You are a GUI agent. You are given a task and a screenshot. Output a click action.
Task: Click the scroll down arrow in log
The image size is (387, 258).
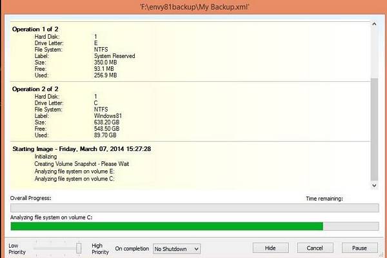pos(375,185)
